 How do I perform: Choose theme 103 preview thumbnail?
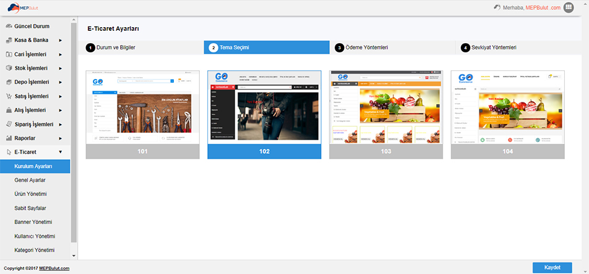coord(386,107)
